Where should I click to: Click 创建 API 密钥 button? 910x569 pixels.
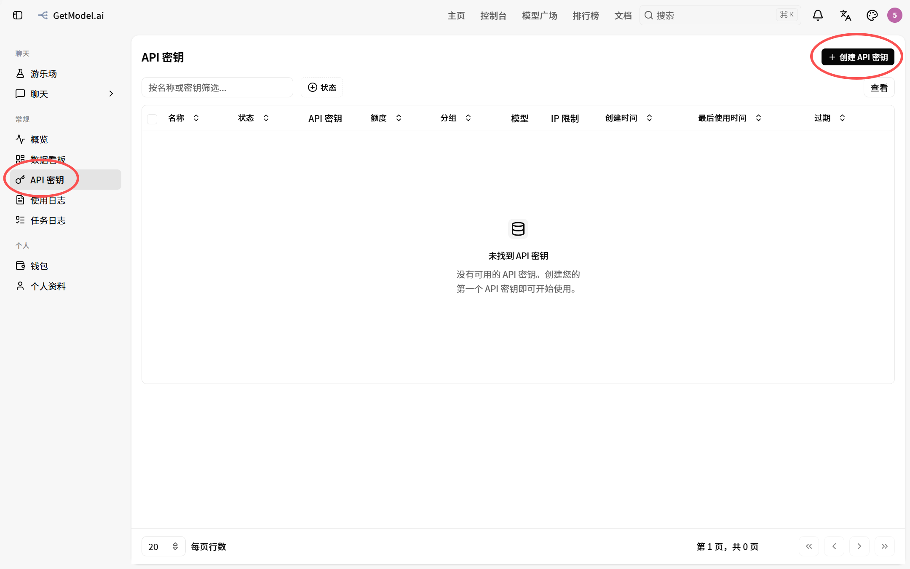coord(858,57)
